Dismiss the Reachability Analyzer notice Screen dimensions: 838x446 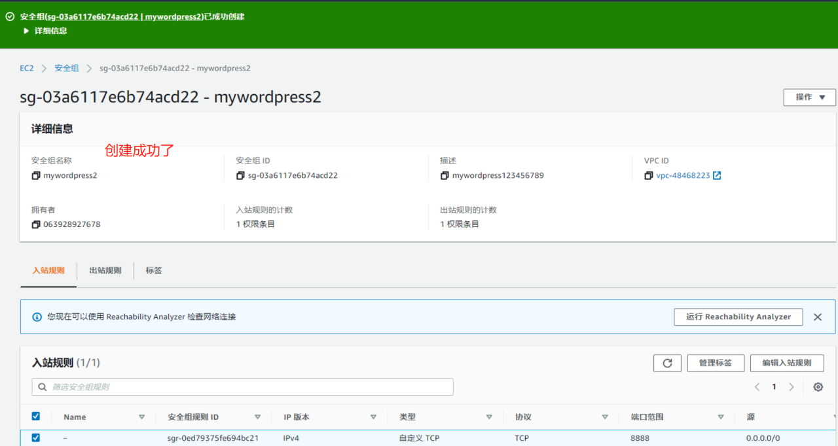[817, 317]
